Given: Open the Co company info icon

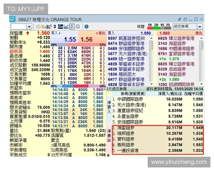Looking at the screenshot, I should tap(61, 27).
